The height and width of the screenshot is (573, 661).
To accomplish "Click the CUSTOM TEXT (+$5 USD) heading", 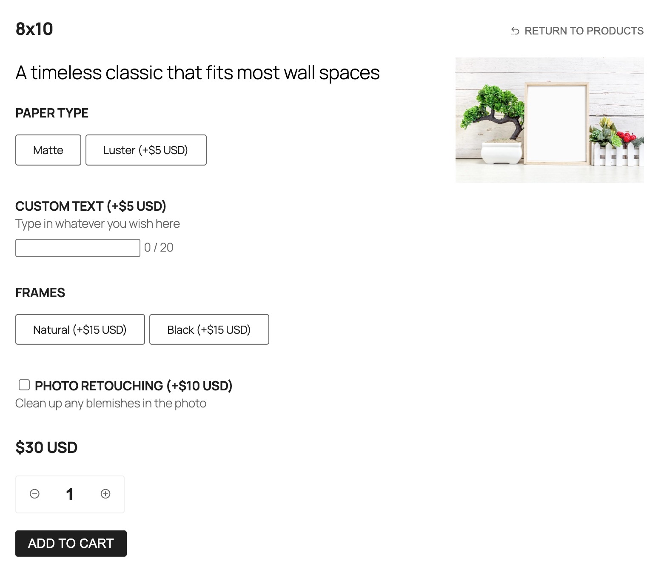I will click(x=91, y=206).
